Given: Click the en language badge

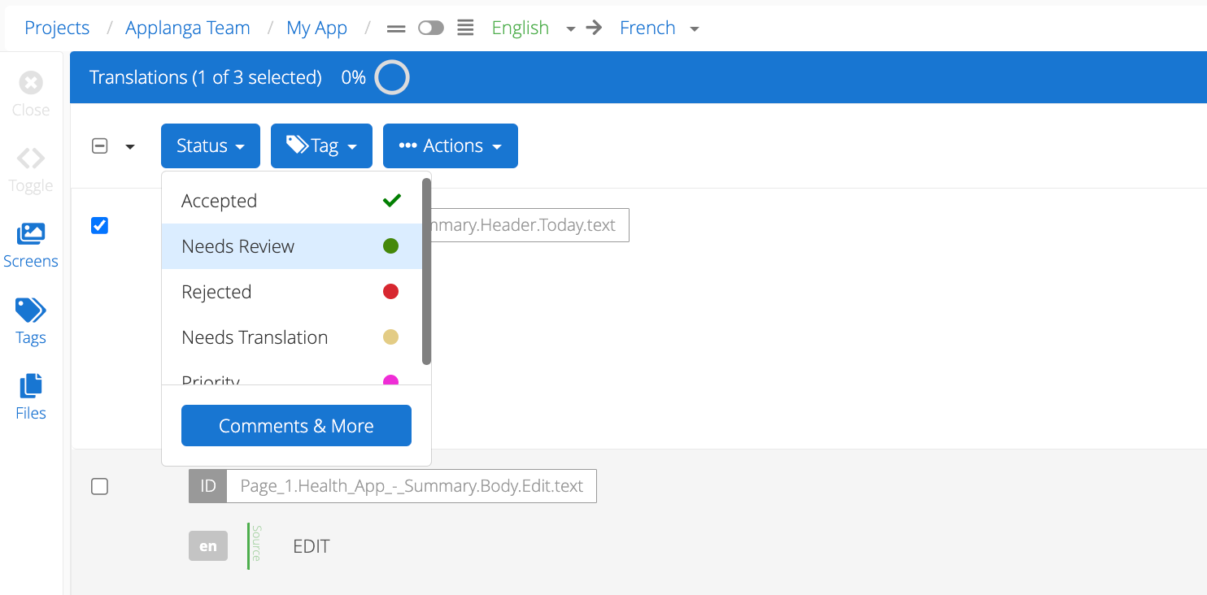Looking at the screenshot, I should coord(208,546).
